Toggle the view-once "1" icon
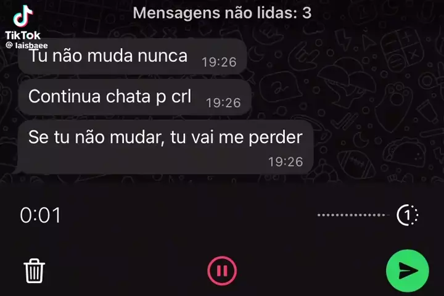Image resolution: width=444 pixels, height=296 pixels. coord(408,215)
